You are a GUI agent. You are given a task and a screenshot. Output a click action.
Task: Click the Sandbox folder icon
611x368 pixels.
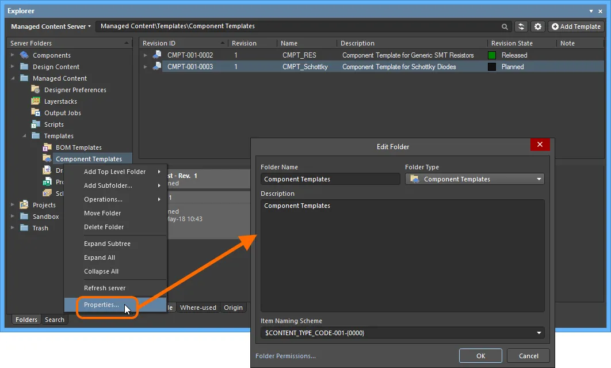pos(24,216)
